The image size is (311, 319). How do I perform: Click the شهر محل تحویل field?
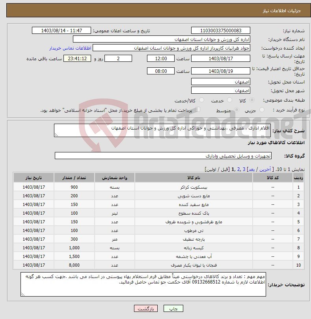point(221,90)
